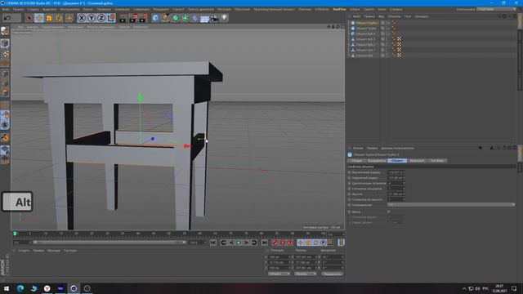Open the Режим menu in Attribute Manager

click(358, 148)
